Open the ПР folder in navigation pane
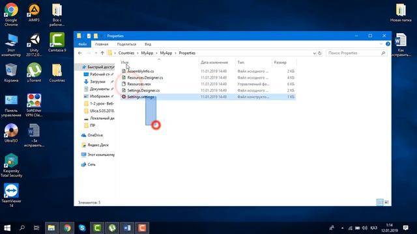This screenshot has width=417, height=234. (x=90, y=125)
